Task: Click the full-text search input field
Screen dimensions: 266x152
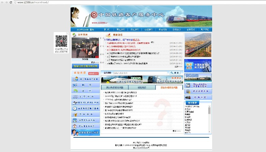Action: (x=140, y=73)
